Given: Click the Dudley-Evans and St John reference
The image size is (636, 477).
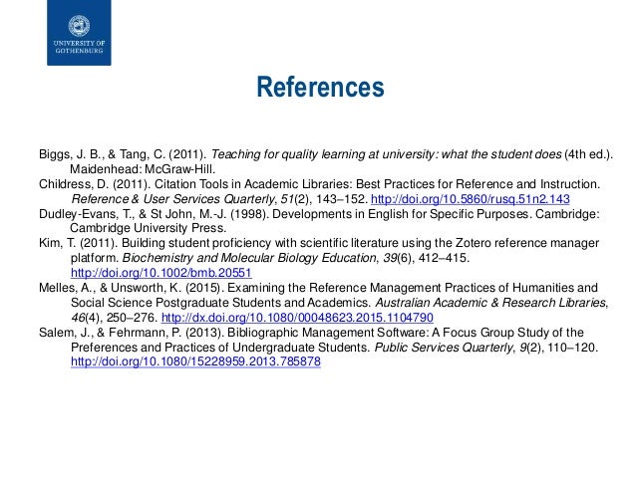Looking at the screenshot, I should [319, 221].
